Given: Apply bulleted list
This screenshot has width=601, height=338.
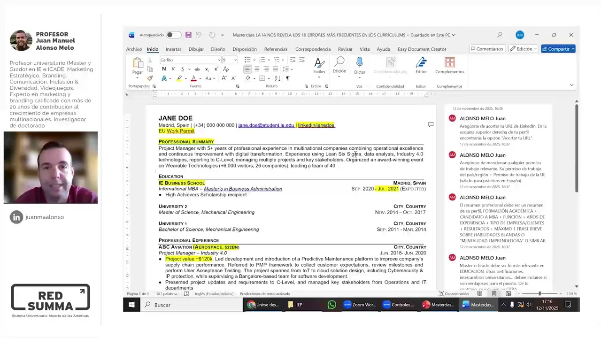Looking at the screenshot, I should (x=247, y=60).
